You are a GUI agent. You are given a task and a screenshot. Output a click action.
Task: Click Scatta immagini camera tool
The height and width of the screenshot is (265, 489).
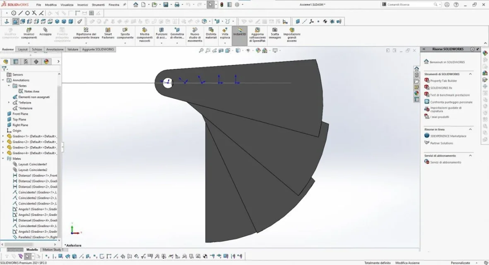[275, 34]
